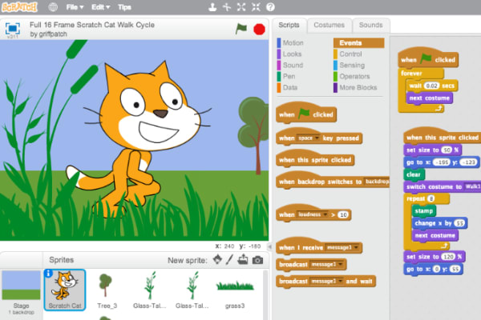
Task: Click script 'when this sprite clicked' hat
Action: [x=442, y=136]
